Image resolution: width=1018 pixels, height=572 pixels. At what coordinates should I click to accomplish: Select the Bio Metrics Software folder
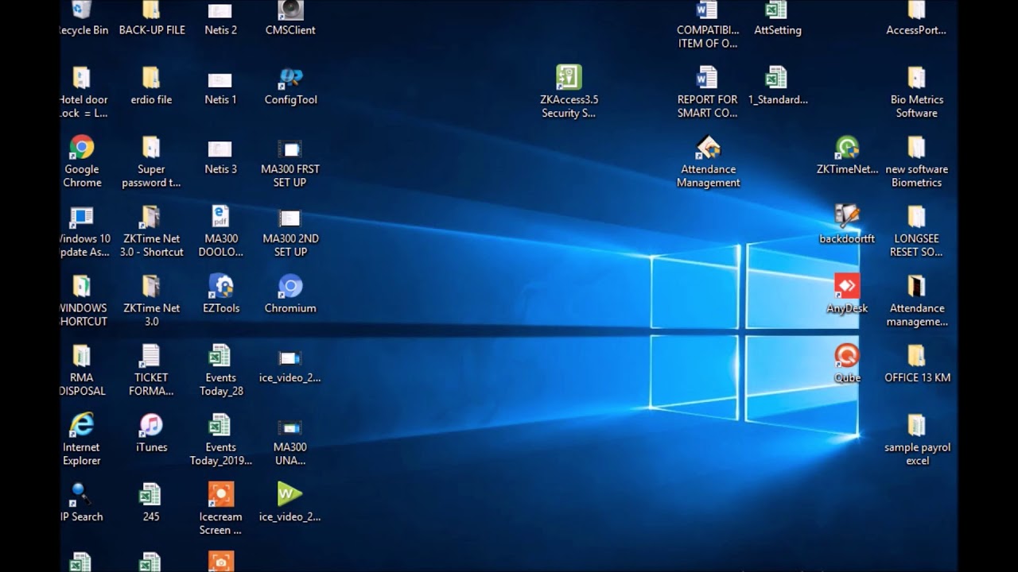tap(916, 92)
